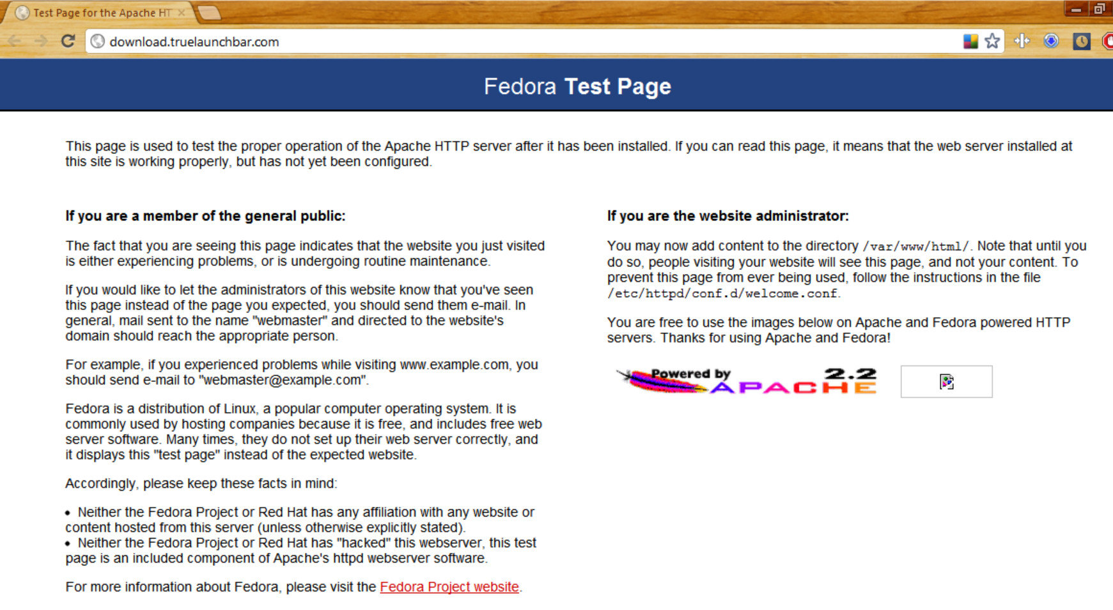The width and height of the screenshot is (1113, 610).
Task: Bookmark this page using the star icon
Action: (992, 42)
